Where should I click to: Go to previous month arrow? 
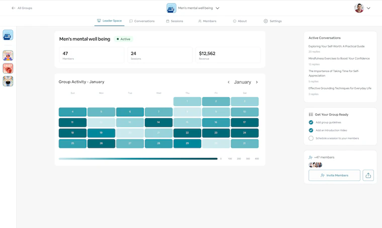click(229, 82)
